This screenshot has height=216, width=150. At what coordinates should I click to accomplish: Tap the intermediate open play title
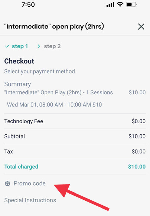(x=54, y=26)
